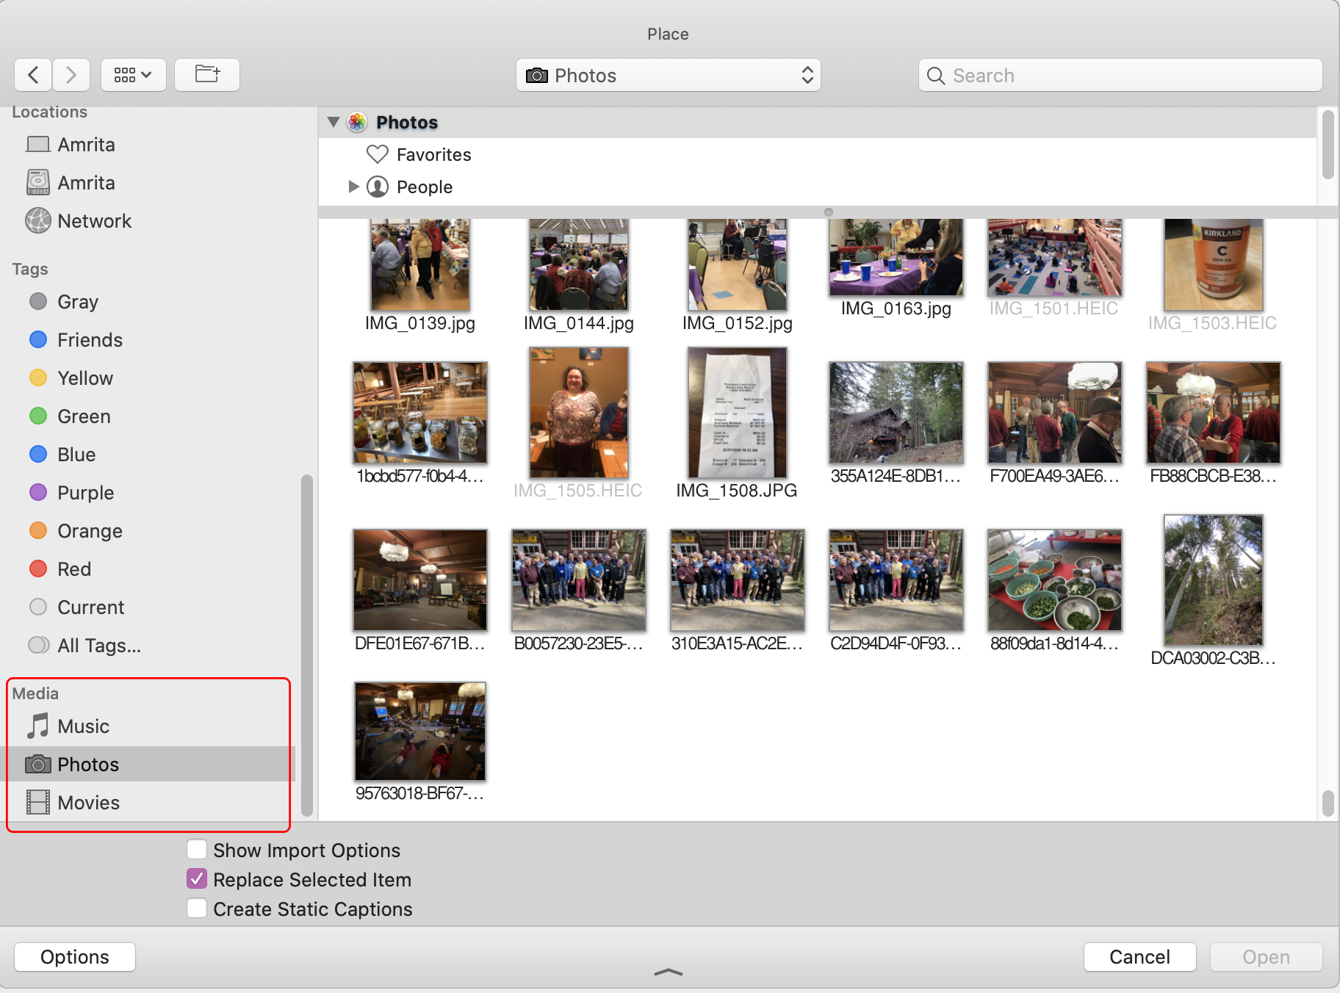The width and height of the screenshot is (1340, 993).
Task: Uncheck Replace Selected Item
Action: [x=196, y=878]
